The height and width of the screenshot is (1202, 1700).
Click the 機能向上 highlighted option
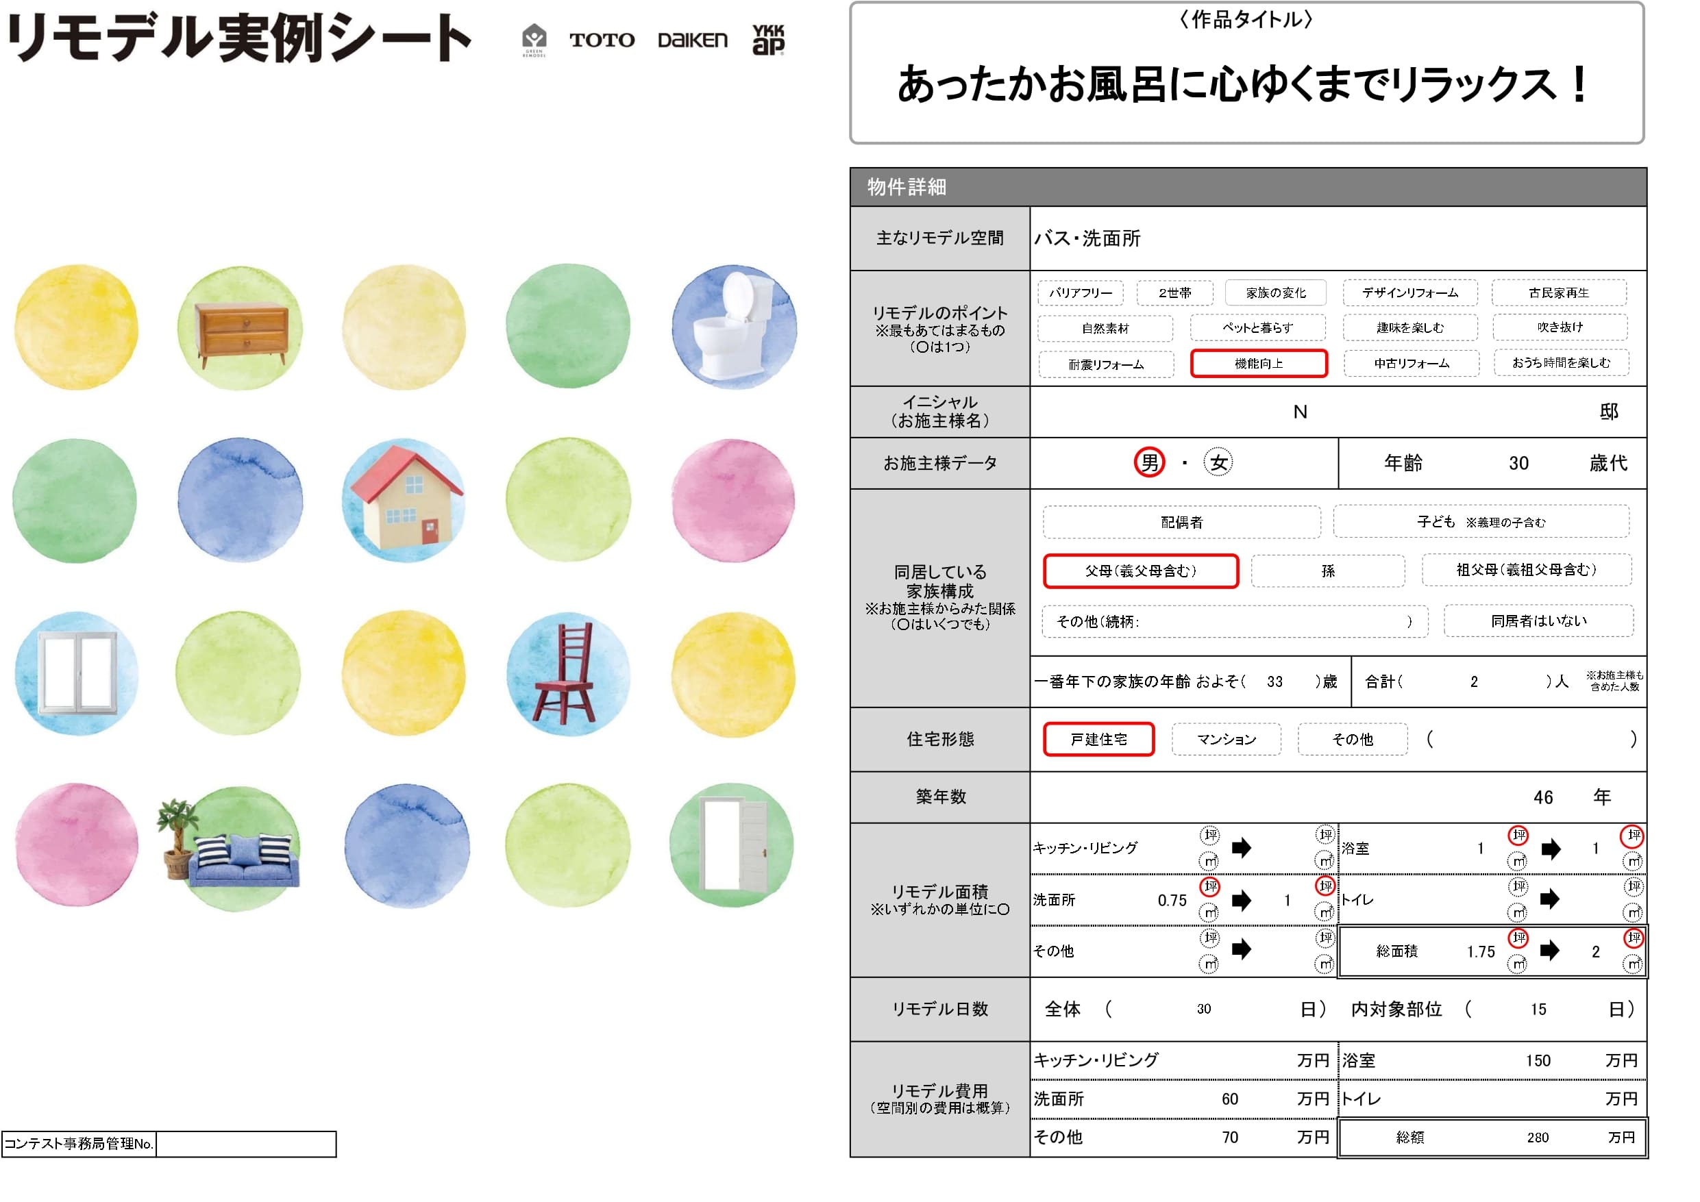pos(1259,364)
